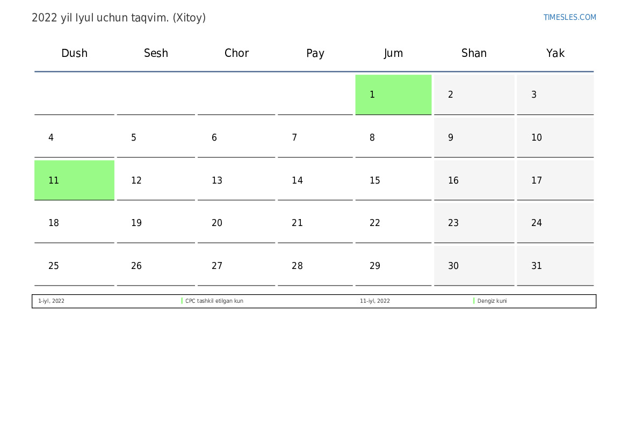Viewport: 628px width, 444px height.
Task: Click the Chor weekday header
Action: 236,53
